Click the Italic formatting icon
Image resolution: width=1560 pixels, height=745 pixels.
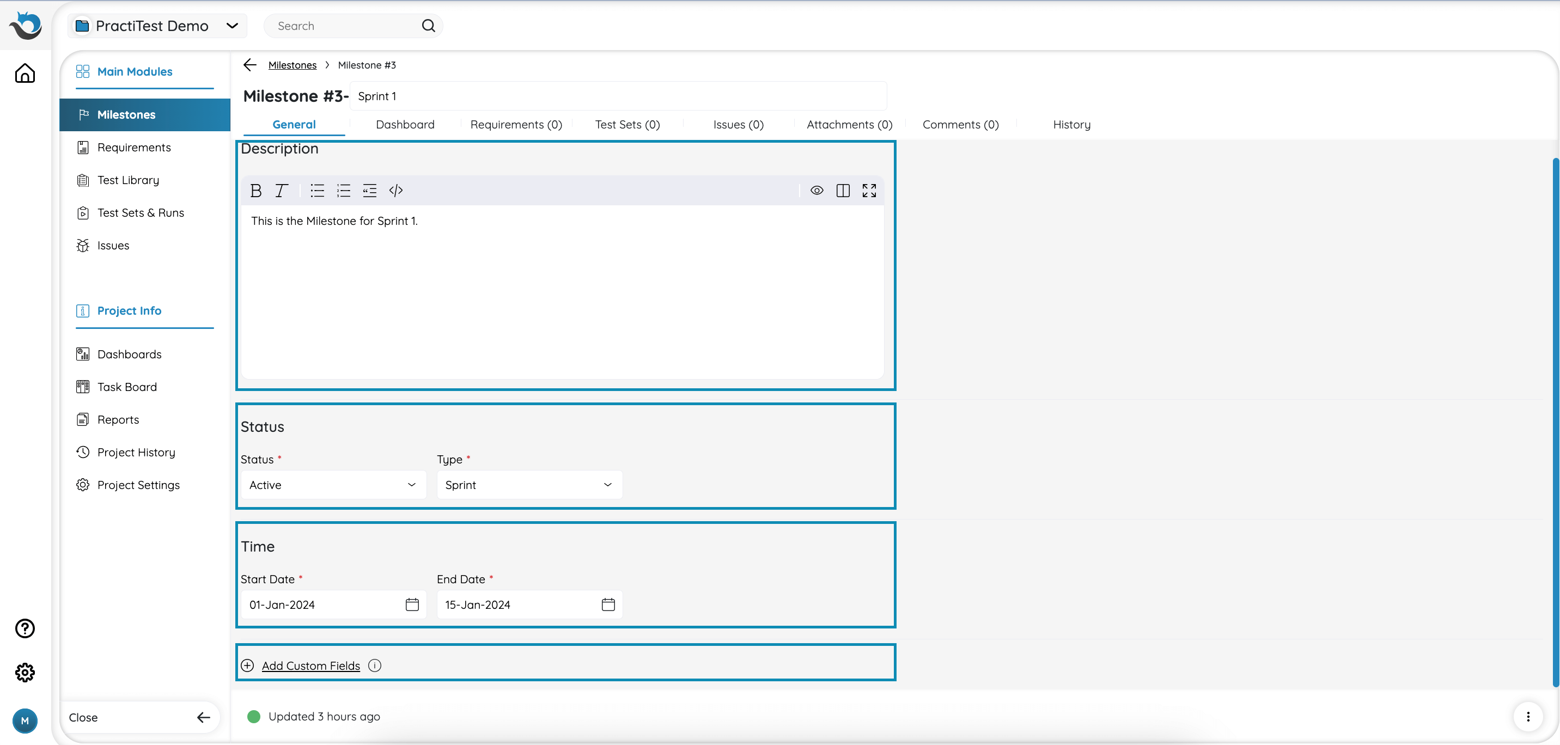pyautogui.click(x=281, y=191)
